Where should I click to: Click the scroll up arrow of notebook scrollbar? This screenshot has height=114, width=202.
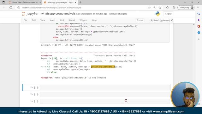(x=194, y=24)
